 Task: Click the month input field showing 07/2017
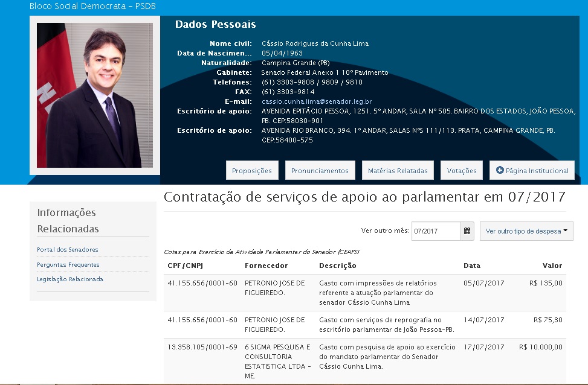coord(436,231)
